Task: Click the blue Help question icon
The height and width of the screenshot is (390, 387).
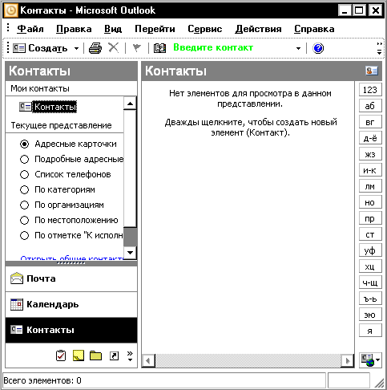Action: (x=318, y=48)
